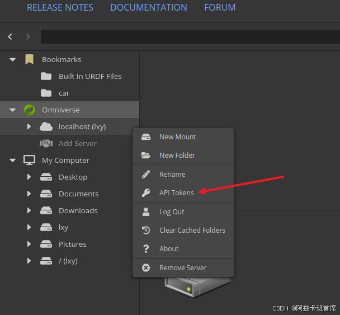Screen dimensions: 340x315
Task: Expand the Pictures drive
Action: point(29,244)
